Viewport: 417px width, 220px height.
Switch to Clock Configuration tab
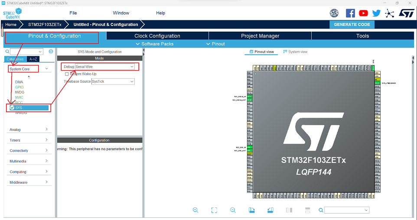pos(157,36)
